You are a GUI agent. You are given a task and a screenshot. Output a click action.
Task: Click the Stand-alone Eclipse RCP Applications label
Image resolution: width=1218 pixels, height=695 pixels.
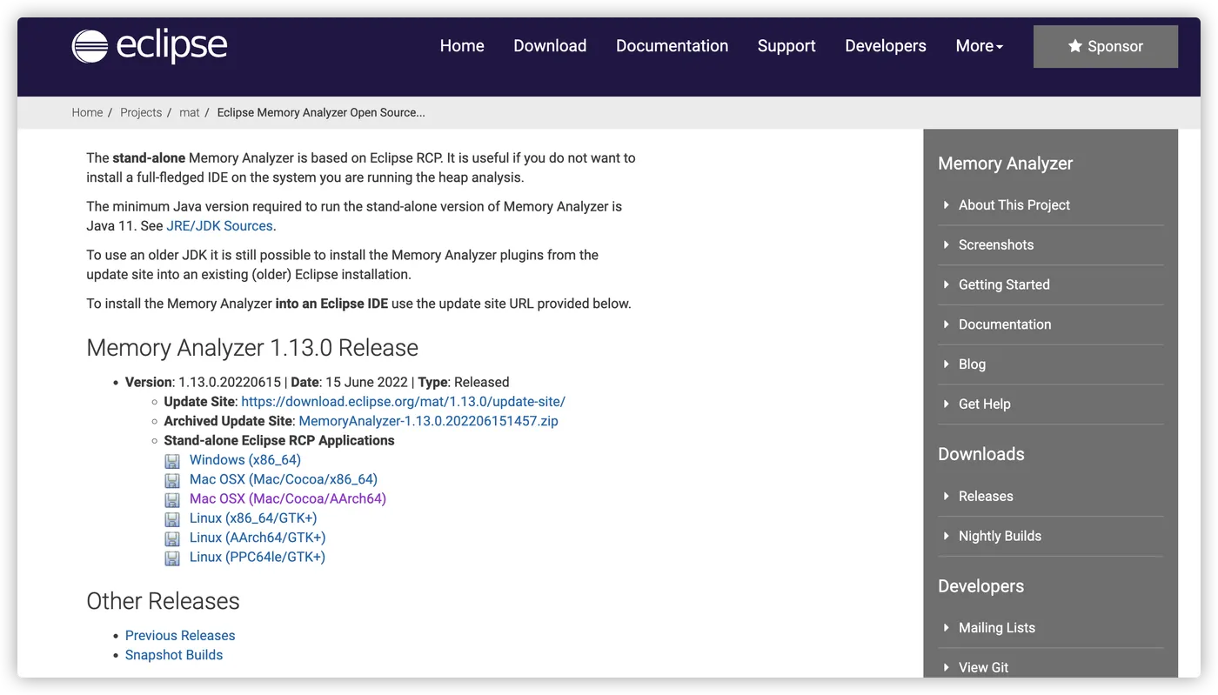point(279,441)
